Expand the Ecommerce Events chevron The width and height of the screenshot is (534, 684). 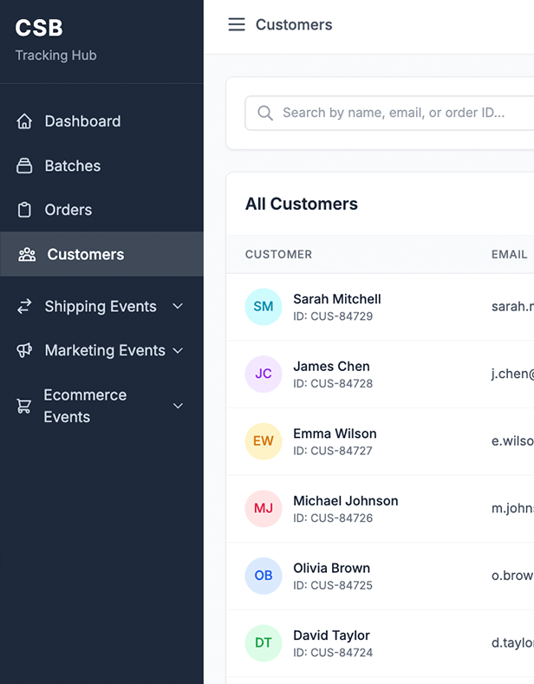click(178, 406)
